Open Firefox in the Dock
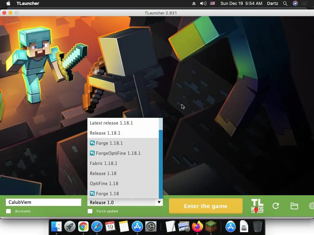 click(x=197, y=227)
